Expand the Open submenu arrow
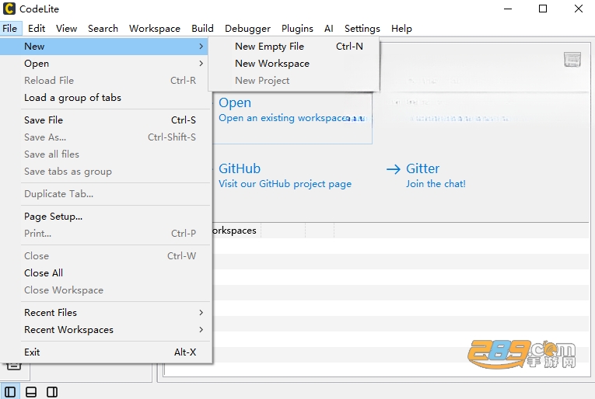The width and height of the screenshot is (595, 399). [201, 63]
